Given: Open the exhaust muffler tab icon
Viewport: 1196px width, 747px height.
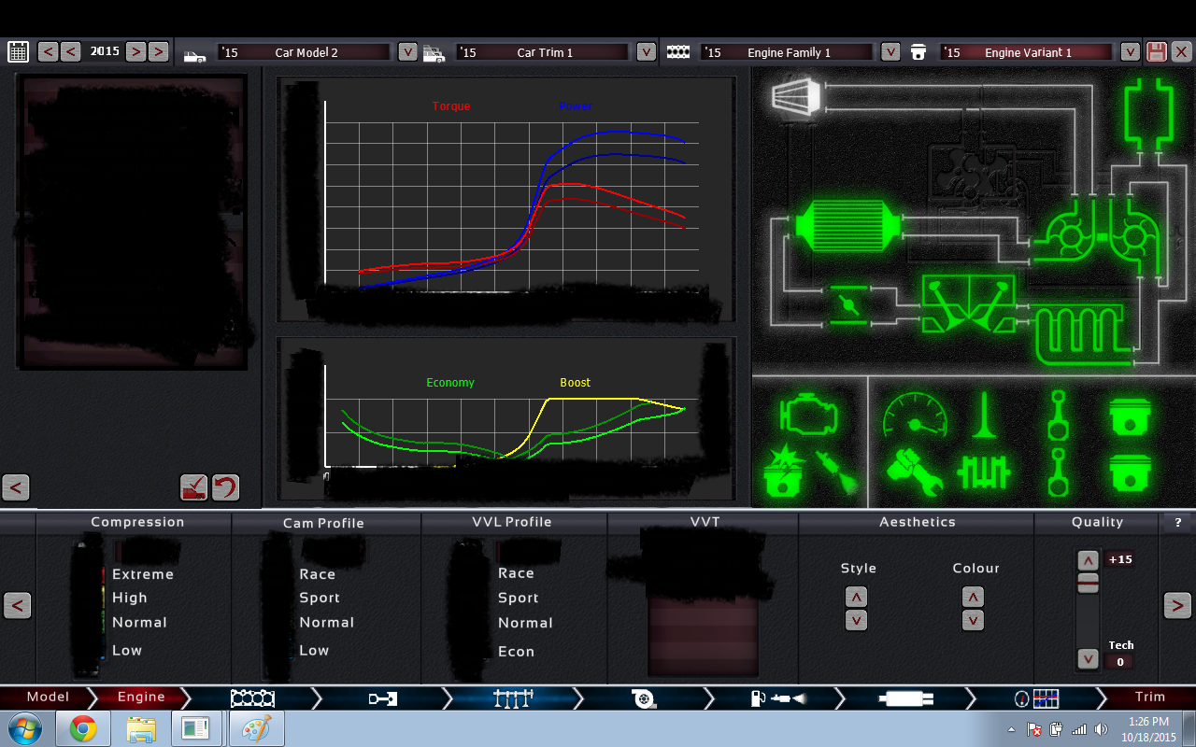Looking at the screenshot, I should [x=906, y=698].
